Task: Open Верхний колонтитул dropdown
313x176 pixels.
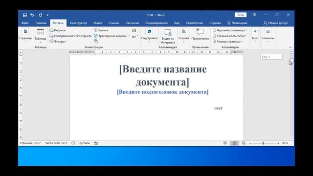Action: pos(230,30)
